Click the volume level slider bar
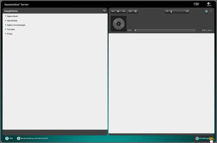This screenshot has height=143, width=217. pos(177,11)
